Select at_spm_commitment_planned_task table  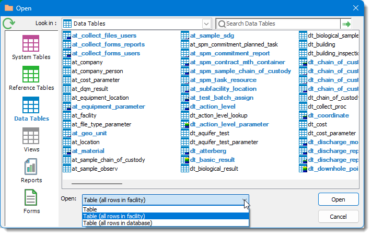pos(234,44)
